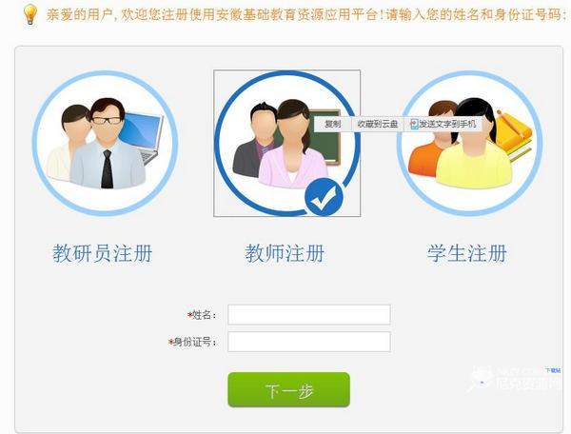Click the 学生注册 label
Viewport: 571px width, 434px height.
[x=467, y=253]
